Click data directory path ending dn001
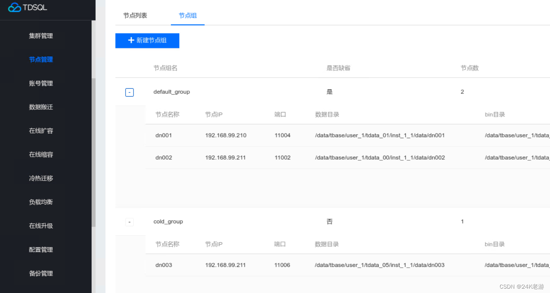The width and height of the screenshot is (550, 293). [380, 135]
